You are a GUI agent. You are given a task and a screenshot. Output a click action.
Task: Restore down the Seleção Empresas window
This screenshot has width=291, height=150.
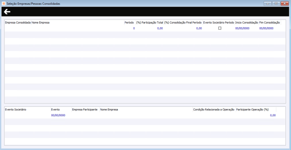(x=276, y=4)
